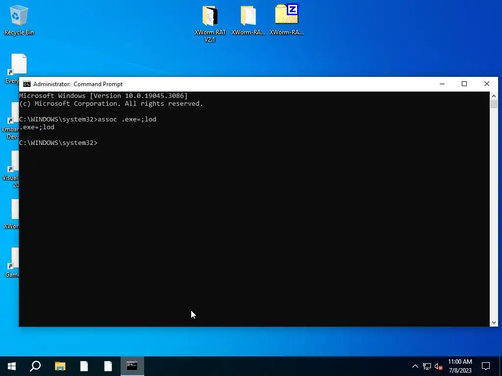The image size is (502, 376).
Task: Select the Embar... Dev- desktop shortcut
Action: (10, 121)
